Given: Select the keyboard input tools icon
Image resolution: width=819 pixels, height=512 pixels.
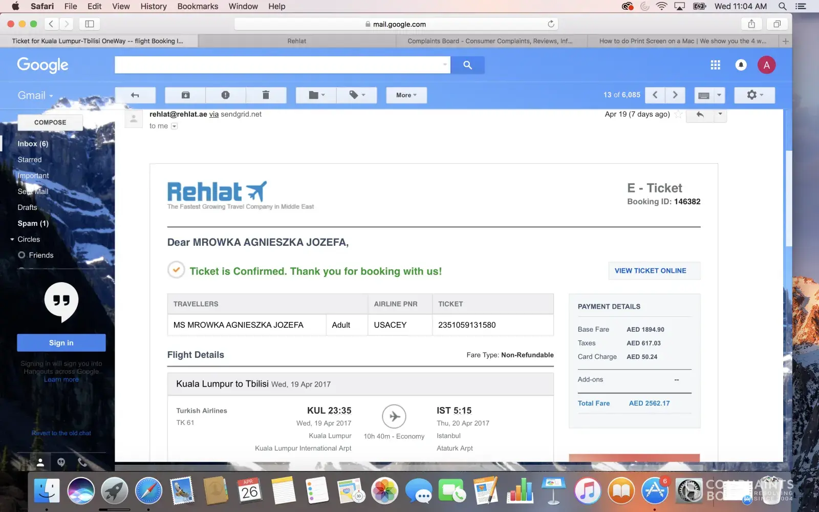Looking at the screenshot, I should point(704,95).
